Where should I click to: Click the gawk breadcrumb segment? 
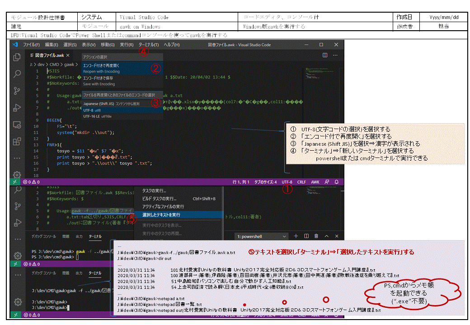click(69, 65)
